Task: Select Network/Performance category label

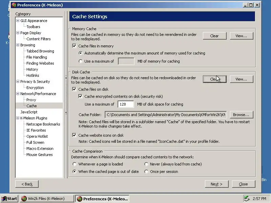Action: (x=38, y=94)
